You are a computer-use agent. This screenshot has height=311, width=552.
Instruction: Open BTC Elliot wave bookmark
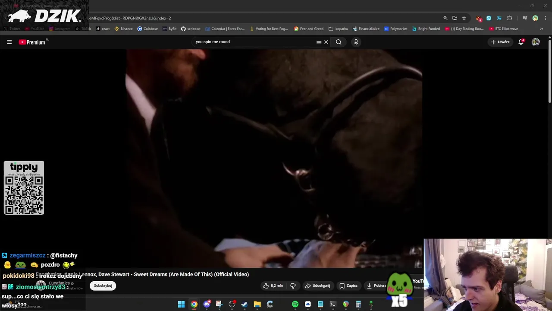tap(504, 29)
